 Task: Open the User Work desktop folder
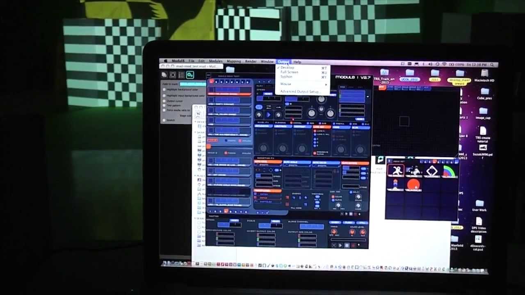(x=479, y=206)
